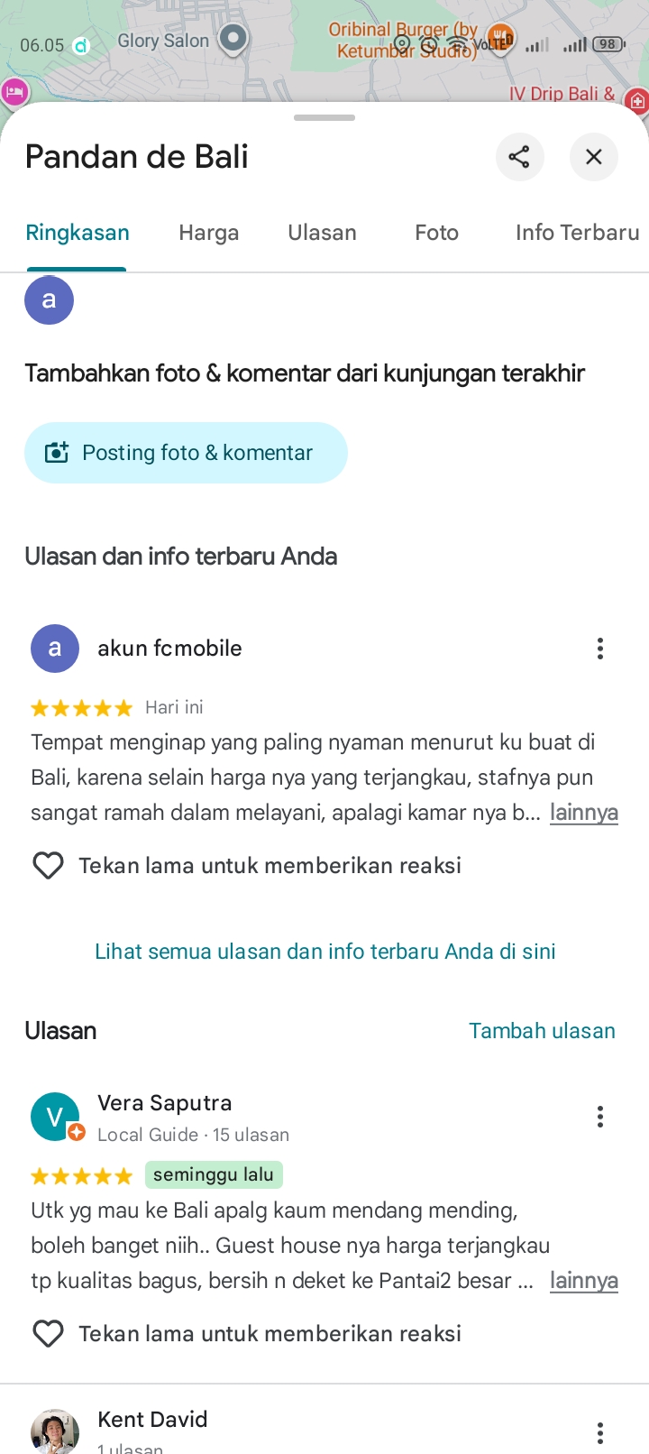Tap heart reaction under Vera Saputra review
This screenshot has height=1454, width=649.
pyautogui.click(x=48, y=1334)
